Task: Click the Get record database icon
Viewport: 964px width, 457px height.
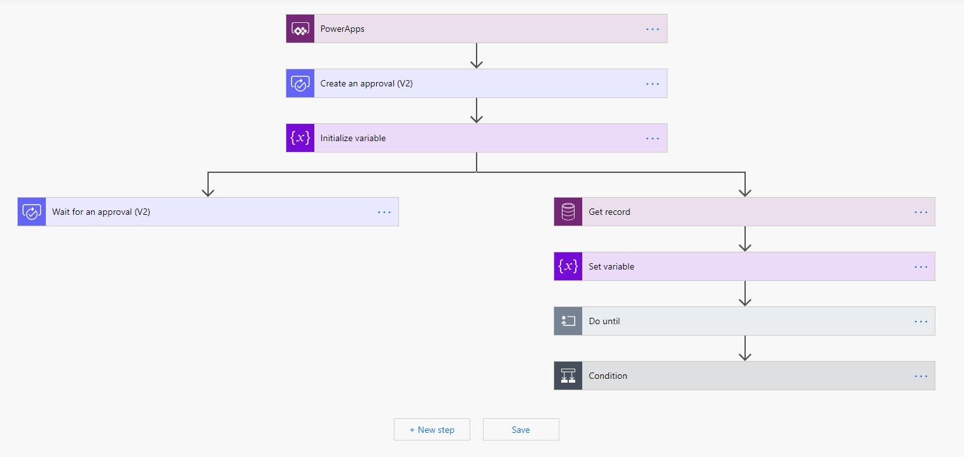Action: pos(568,212)
